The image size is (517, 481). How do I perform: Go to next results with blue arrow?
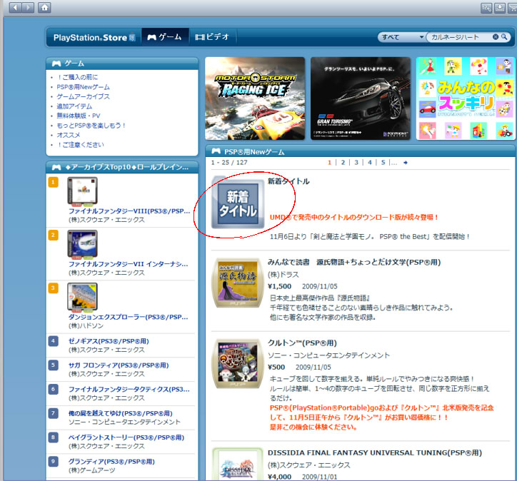405,163
